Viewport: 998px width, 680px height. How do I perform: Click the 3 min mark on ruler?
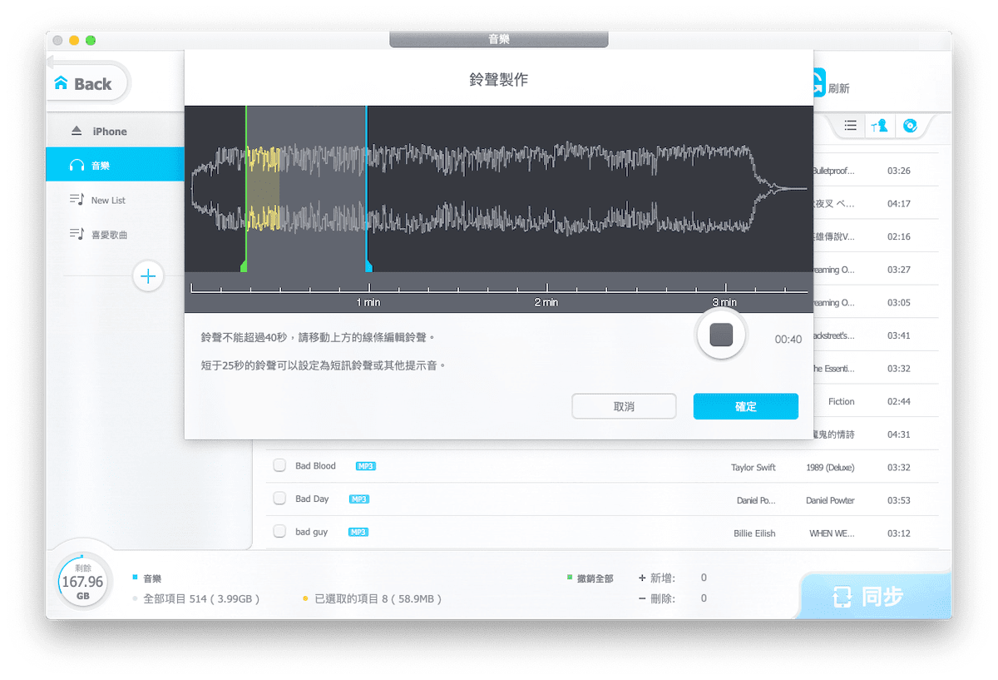724,302
